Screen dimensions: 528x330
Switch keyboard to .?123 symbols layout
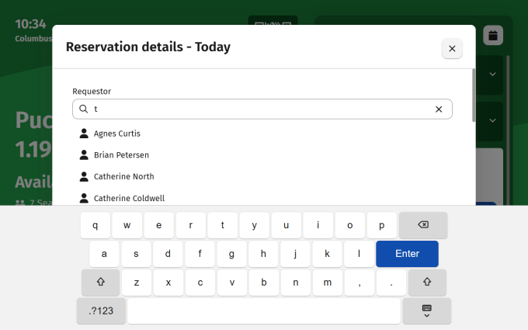(101, 311)
